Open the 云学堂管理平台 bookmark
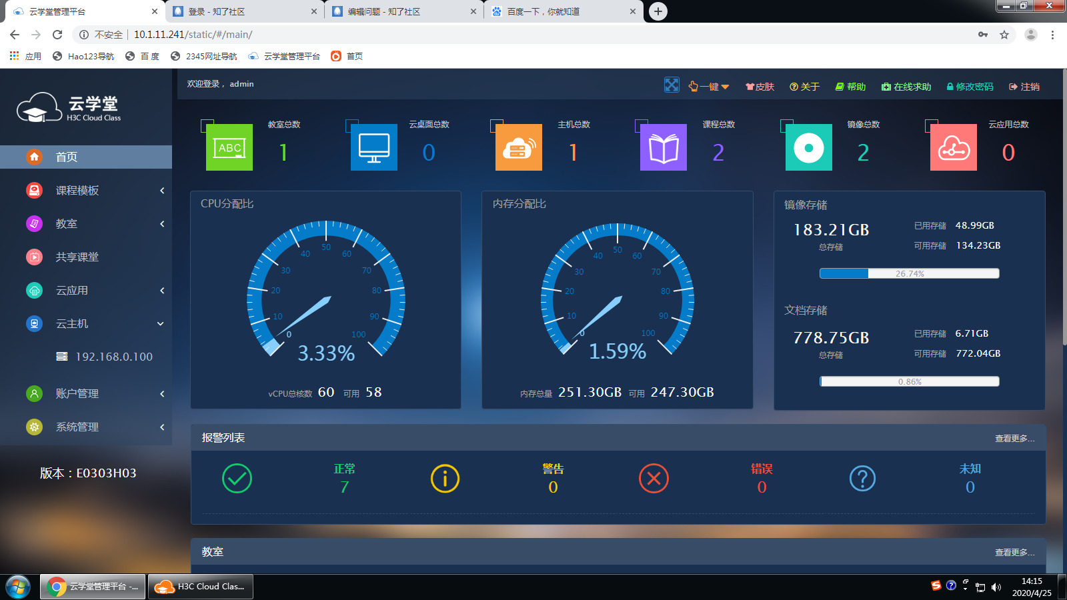This screenshot has width=1067, height=600. click(284, 56)
